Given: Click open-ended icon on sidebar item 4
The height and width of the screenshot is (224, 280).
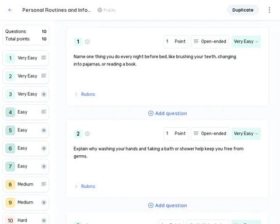Looking at the screenshot, I should coord(44,112).
